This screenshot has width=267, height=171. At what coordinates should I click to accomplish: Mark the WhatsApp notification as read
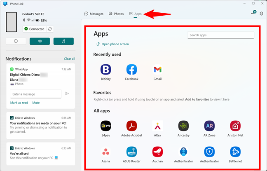click(x=19, y=103)
